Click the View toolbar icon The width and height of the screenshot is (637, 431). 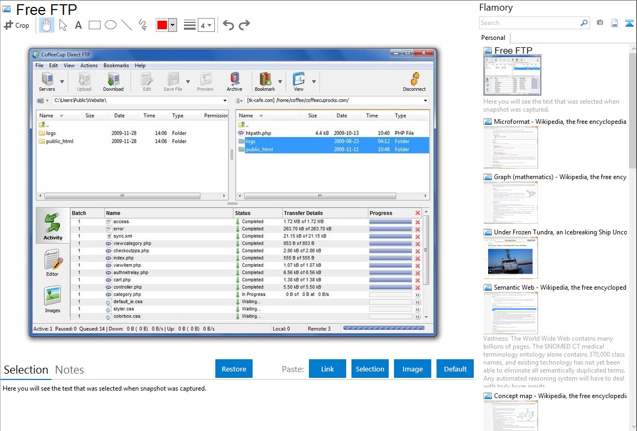299,82
